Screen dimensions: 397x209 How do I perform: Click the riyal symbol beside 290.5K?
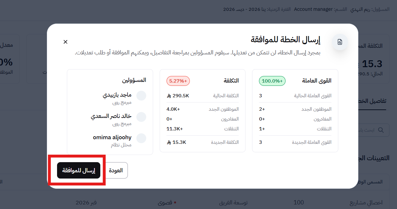[x=169, y=96]
